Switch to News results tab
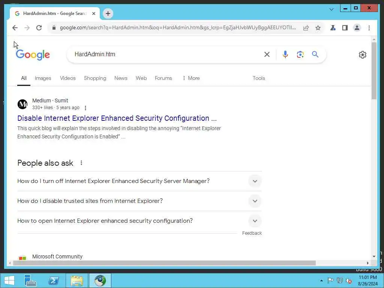Viewport: 384px width, 288px height. (121, 78)
